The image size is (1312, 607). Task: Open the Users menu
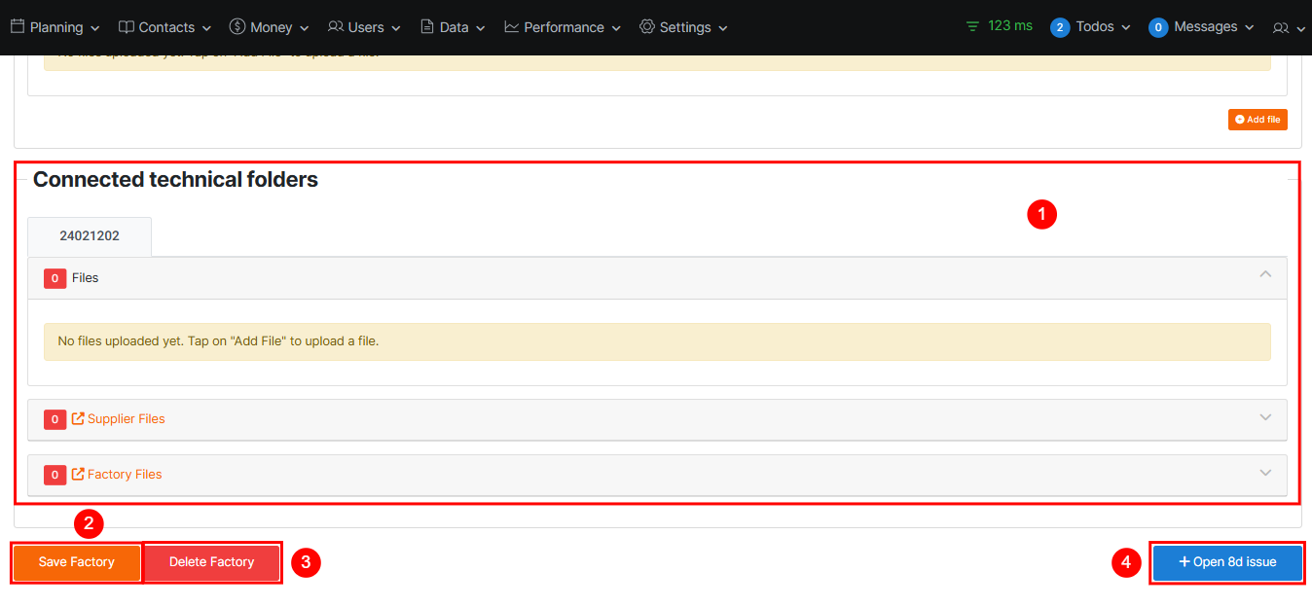(x=365, y=27)
